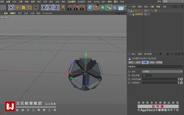
Task: Toggle viewport maximize layout icon
Action: coord(125,13)
